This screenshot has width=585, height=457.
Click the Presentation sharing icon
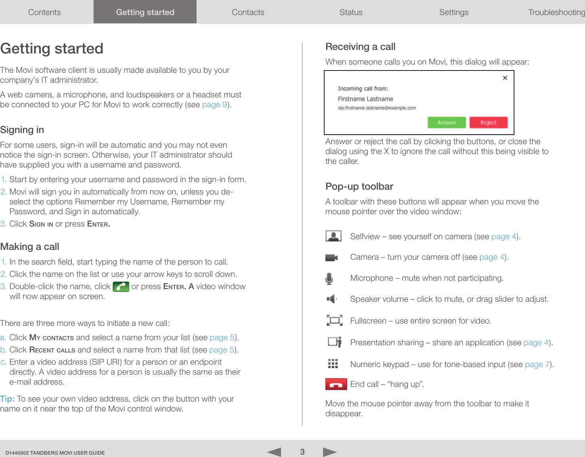(335, 342)
